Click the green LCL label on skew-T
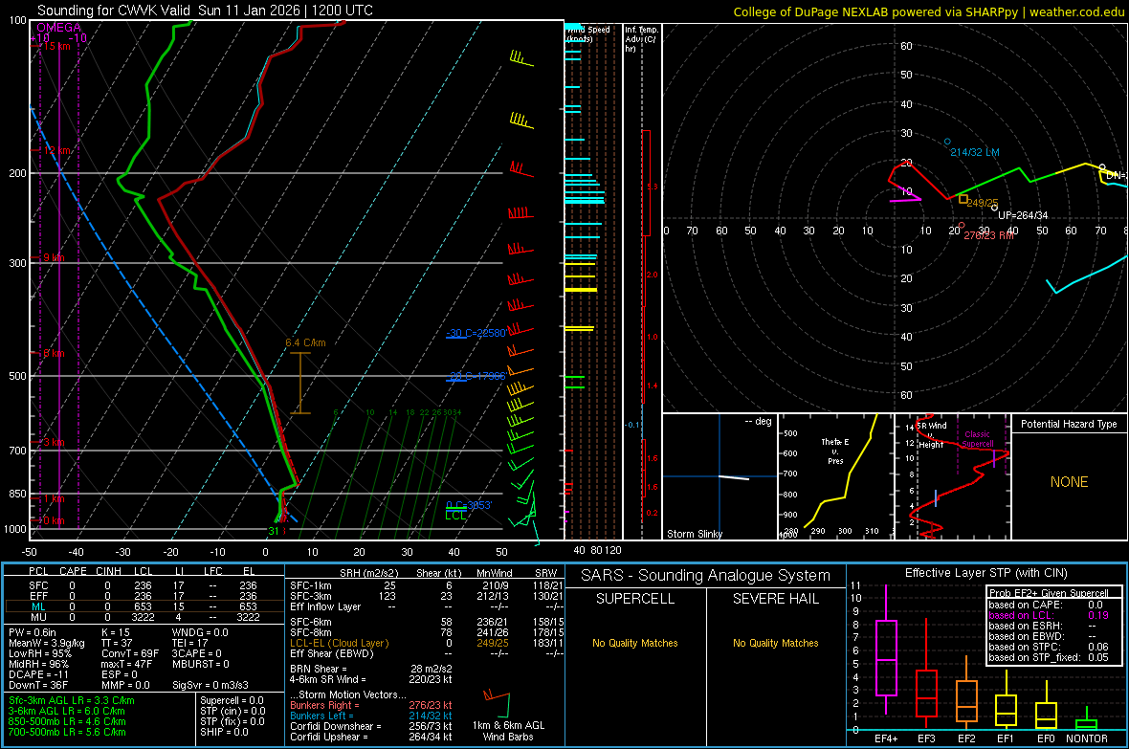The width and height of the screenshot is (1129, 749). [455, 516]
